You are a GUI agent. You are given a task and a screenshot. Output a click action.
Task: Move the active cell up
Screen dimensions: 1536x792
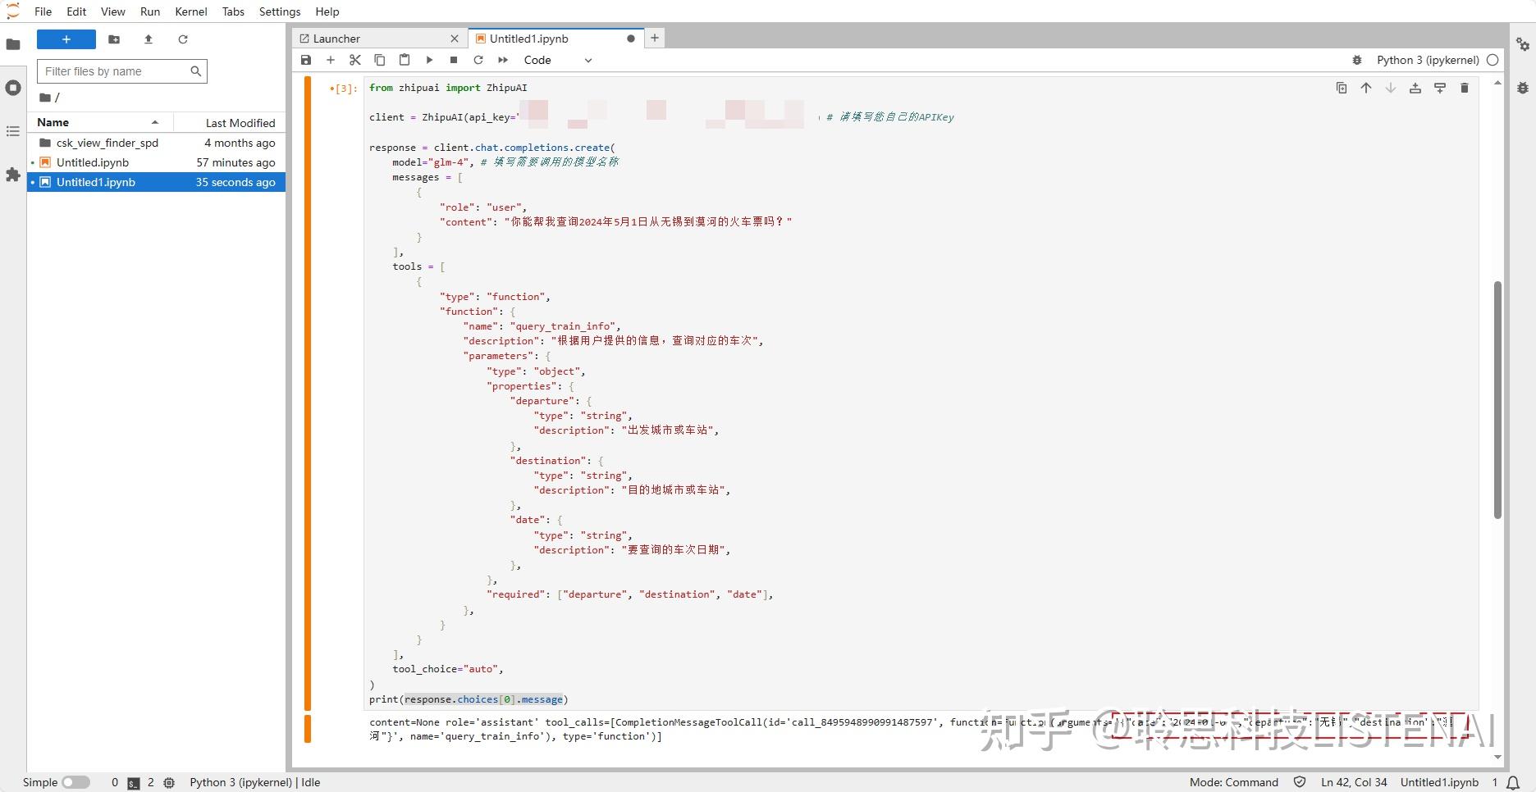point(1366,88)
